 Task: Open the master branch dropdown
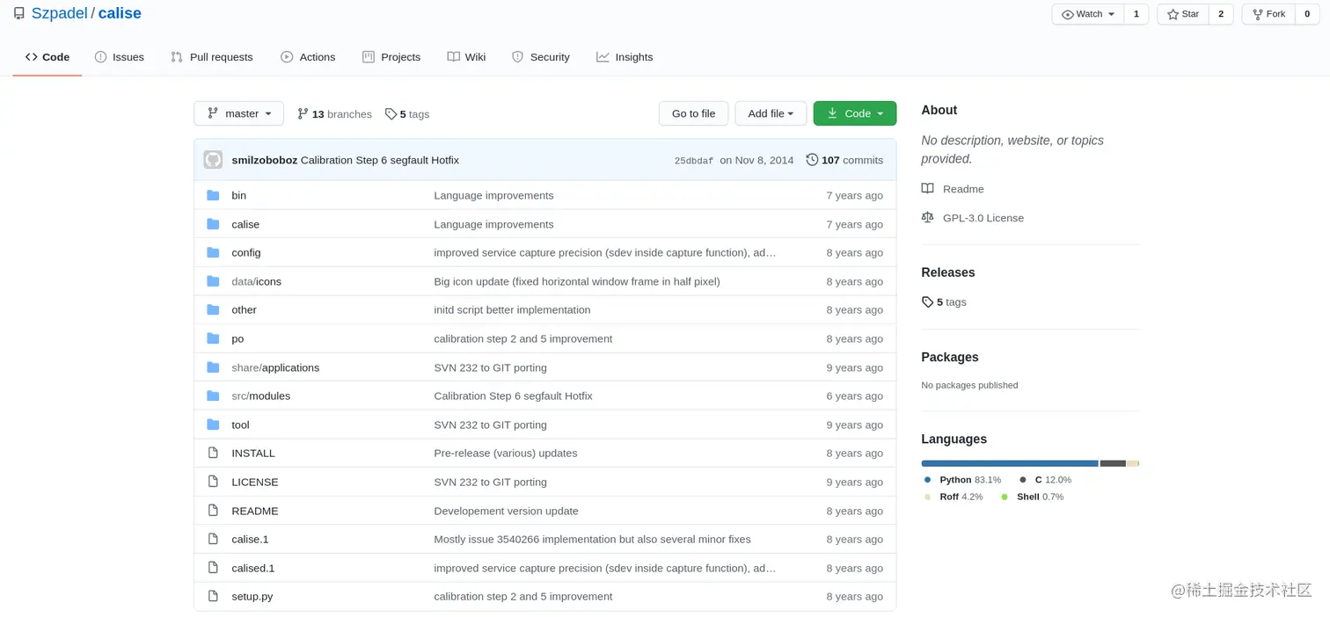coord(238,113)
